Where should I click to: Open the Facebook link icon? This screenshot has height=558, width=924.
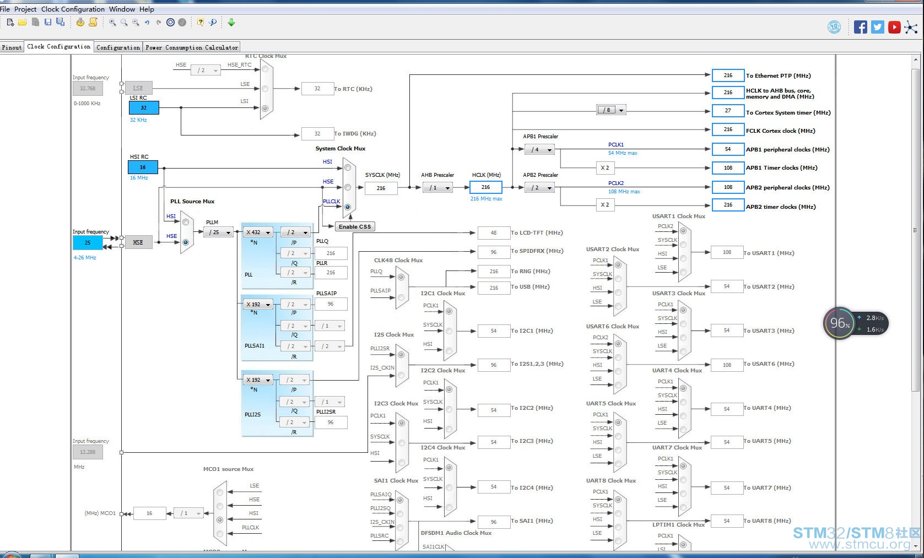[x=861, y=27]
